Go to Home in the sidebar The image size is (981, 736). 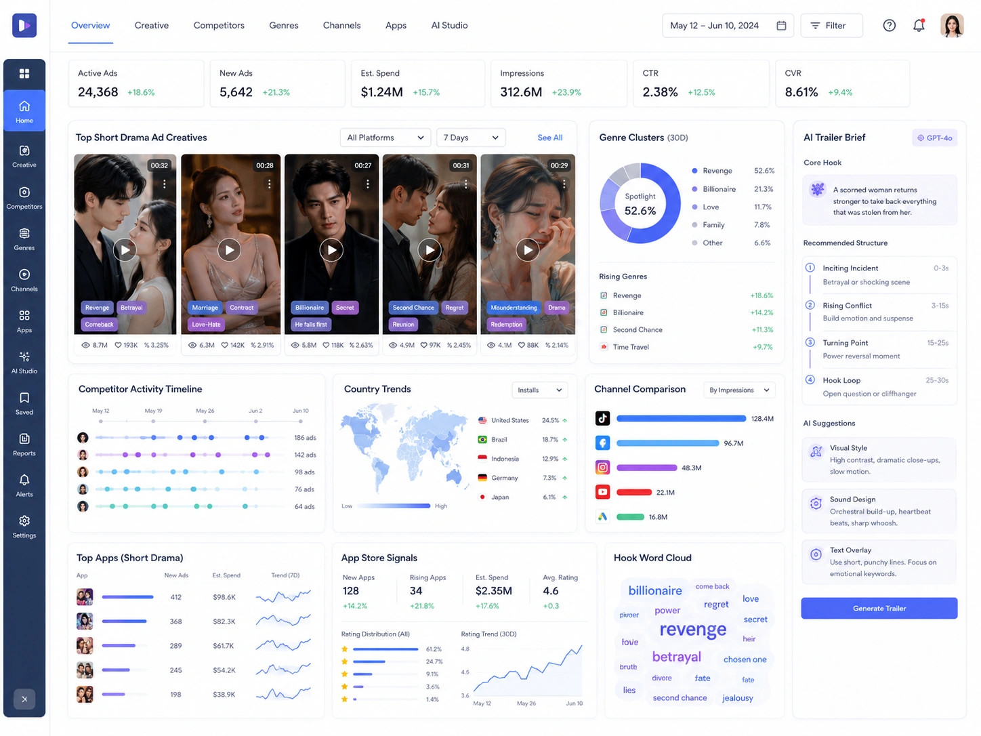(24, 110)
